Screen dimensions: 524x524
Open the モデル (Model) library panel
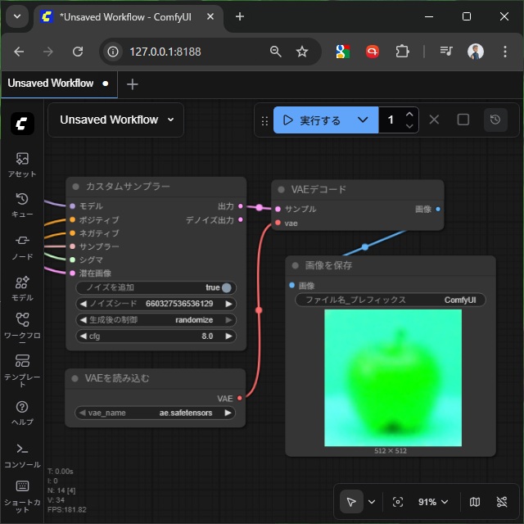(22, 286)
